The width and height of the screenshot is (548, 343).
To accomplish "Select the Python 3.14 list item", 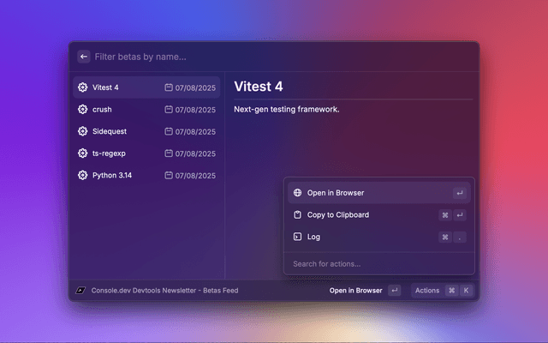I will [112, 175].
